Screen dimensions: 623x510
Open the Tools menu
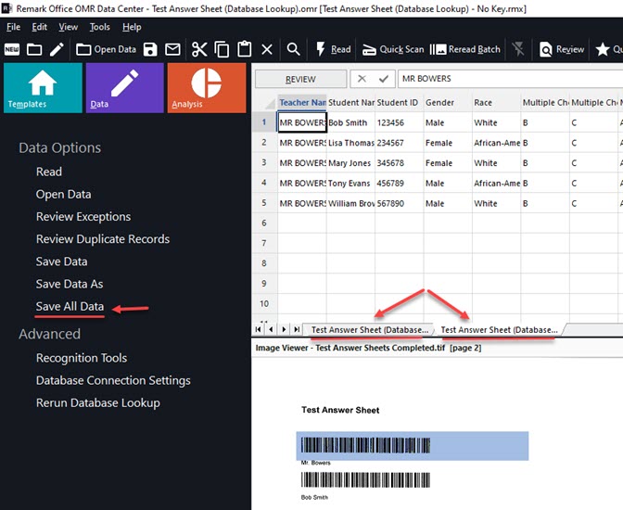99,27
